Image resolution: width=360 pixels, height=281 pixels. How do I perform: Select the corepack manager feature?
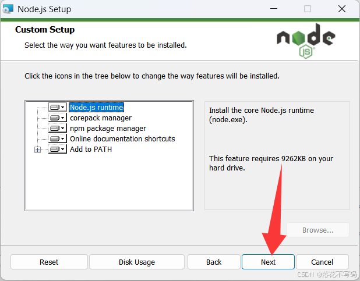pyautogui.click(x=101, y=118)
